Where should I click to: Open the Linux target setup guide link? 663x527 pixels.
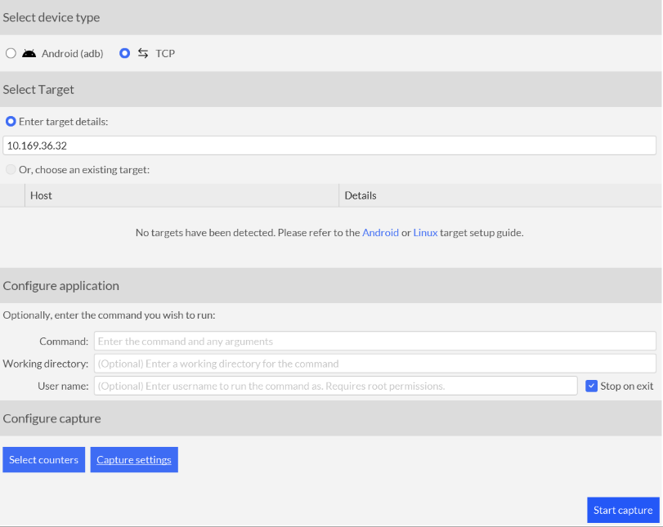coord(425,233)
